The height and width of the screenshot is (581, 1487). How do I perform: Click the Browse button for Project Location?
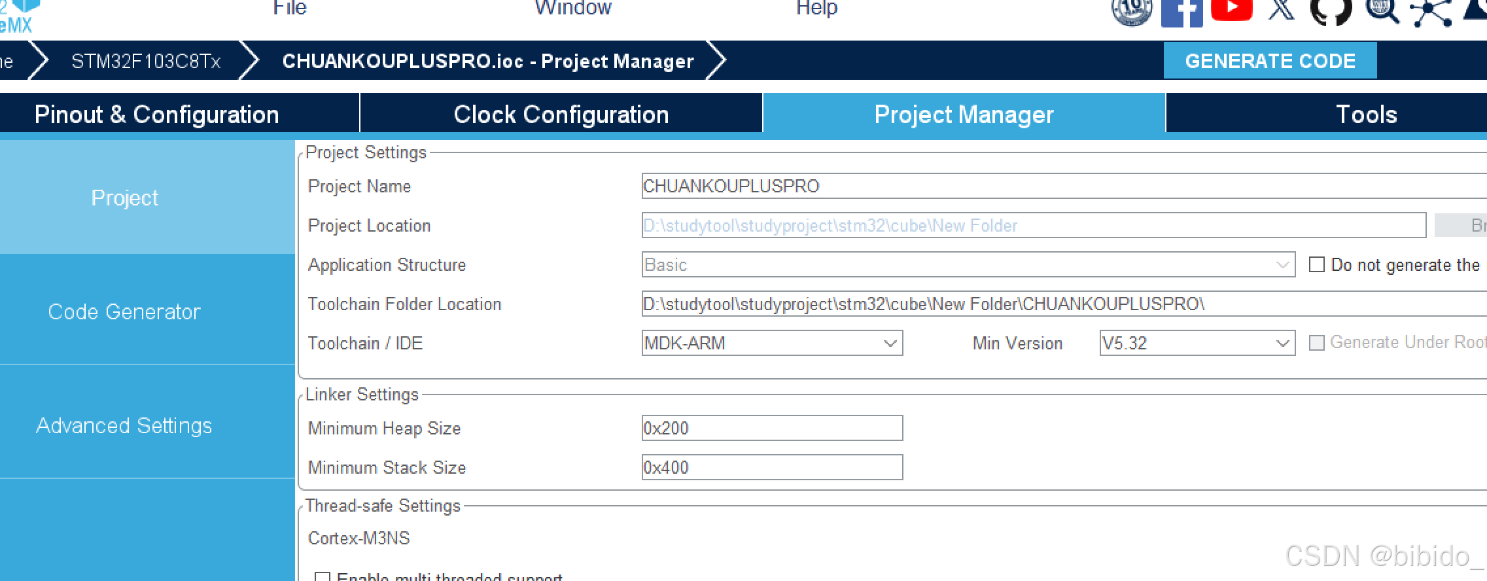[1461, 225]
